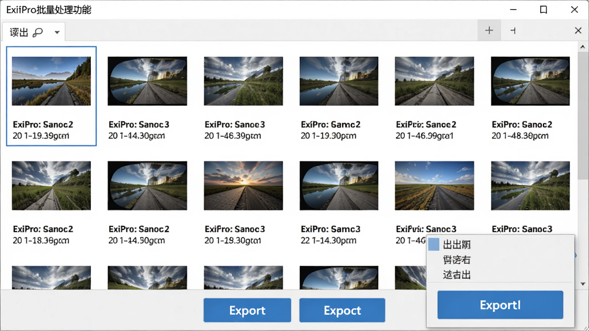
Task: Click the vertical scrollbar thumb
Action: click(583, 116)
